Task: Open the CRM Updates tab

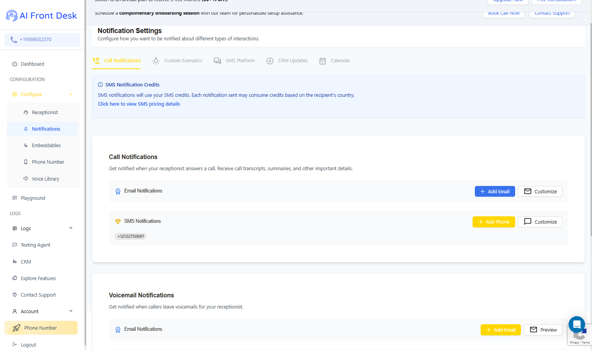Action: [287, 61]
